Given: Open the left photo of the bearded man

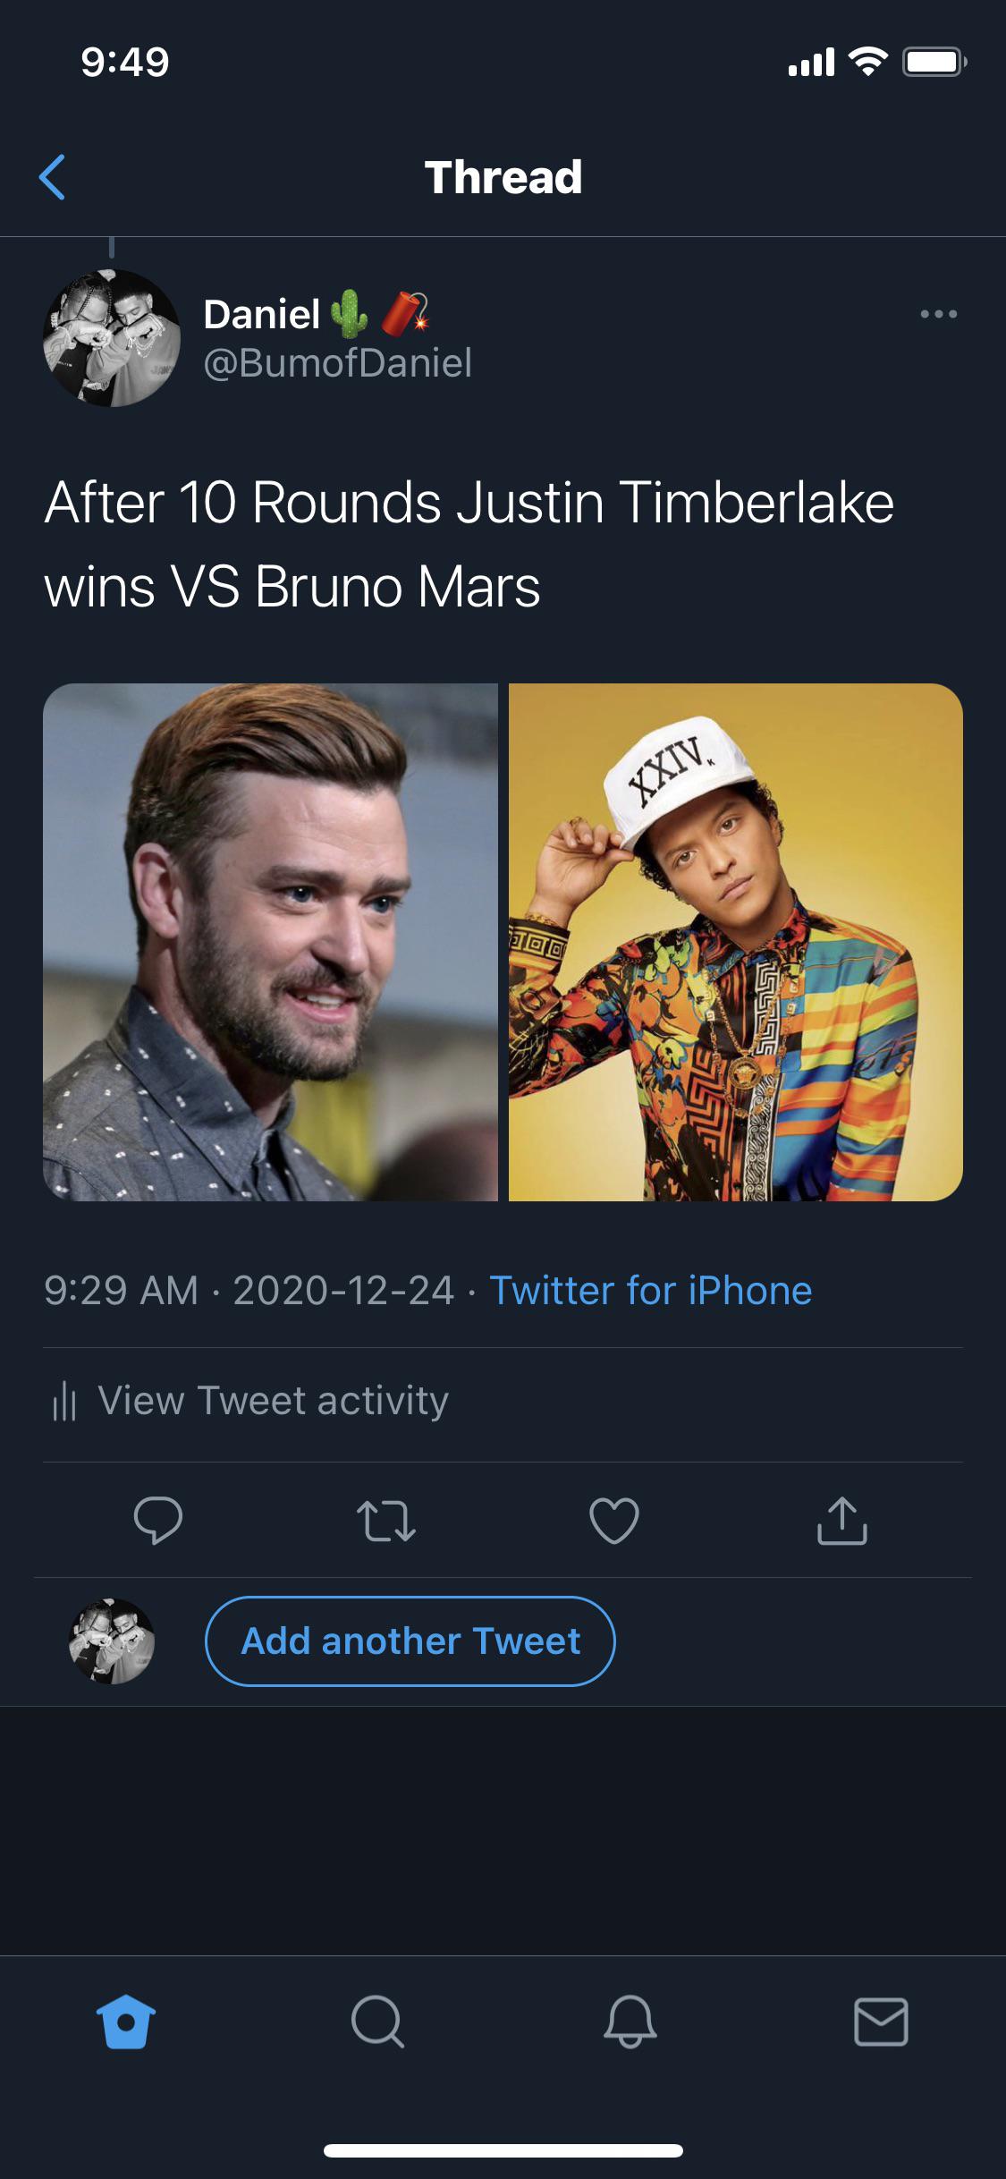Looking at the screenshot, I should pos(270,942).
